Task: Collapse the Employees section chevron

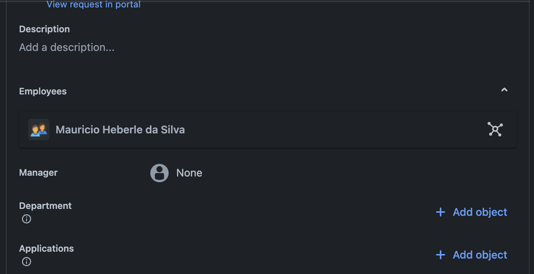Action: tap(505, 90)
